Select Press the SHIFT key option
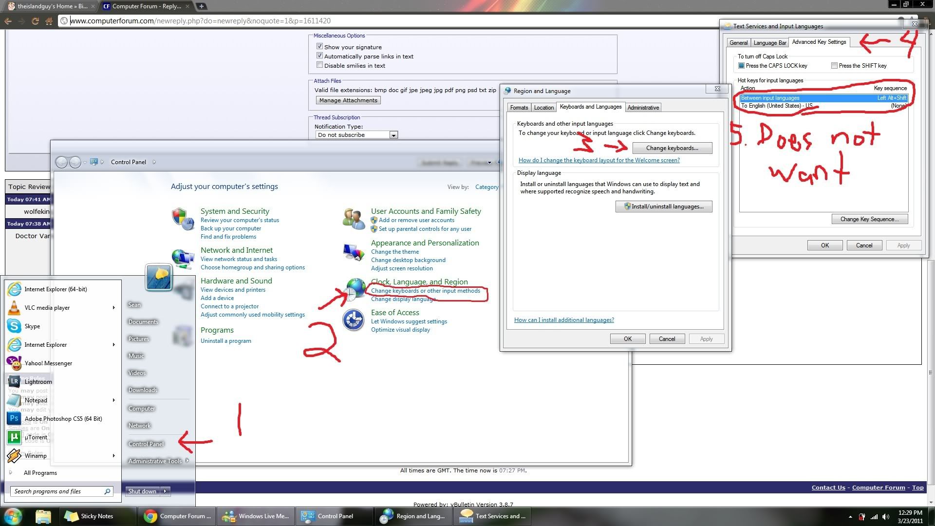Image resolution: width=935 pixels, height=526 pixels. [834, 66]
